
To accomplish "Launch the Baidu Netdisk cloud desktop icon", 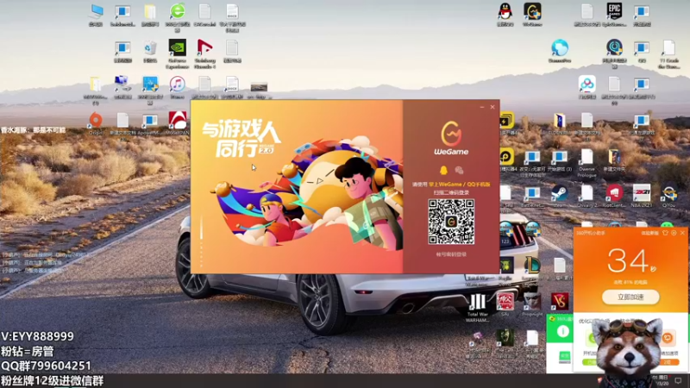I will [x=587, y=87].
